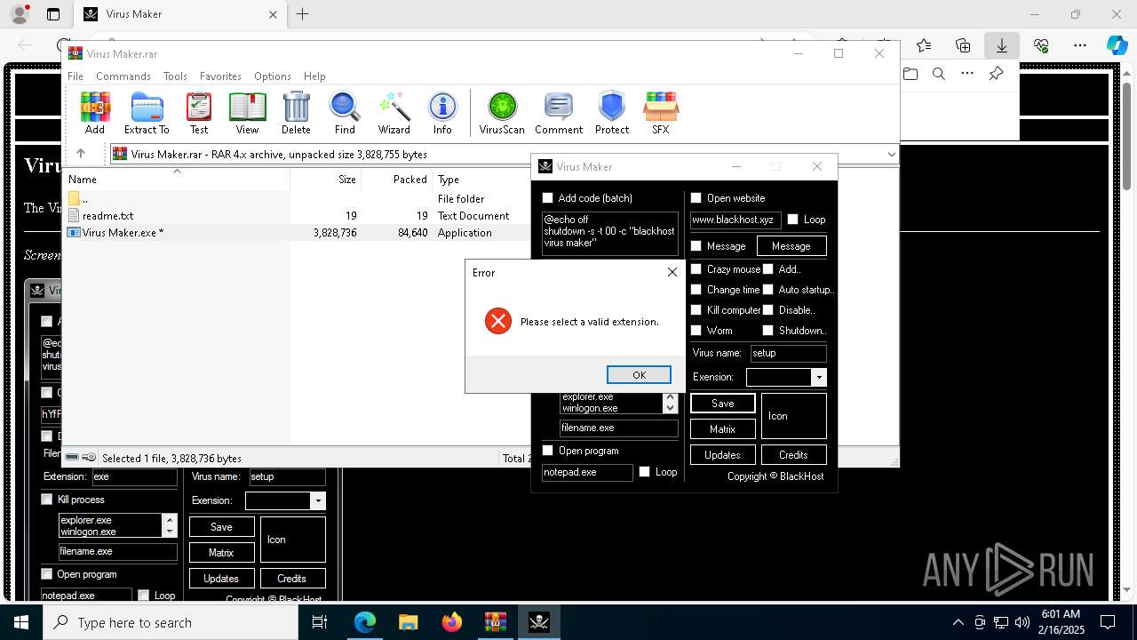This screenshot has height=640, width=1137.
Task: Click the Copilot icon in browser
Action: (x=1117, y=45)
